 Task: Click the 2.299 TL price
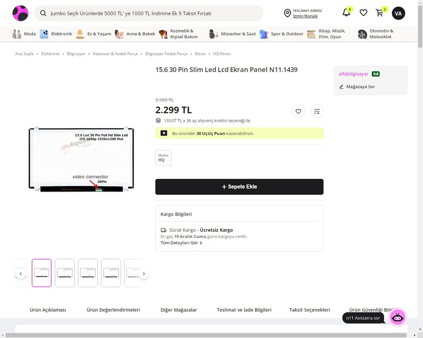[173, 110]
